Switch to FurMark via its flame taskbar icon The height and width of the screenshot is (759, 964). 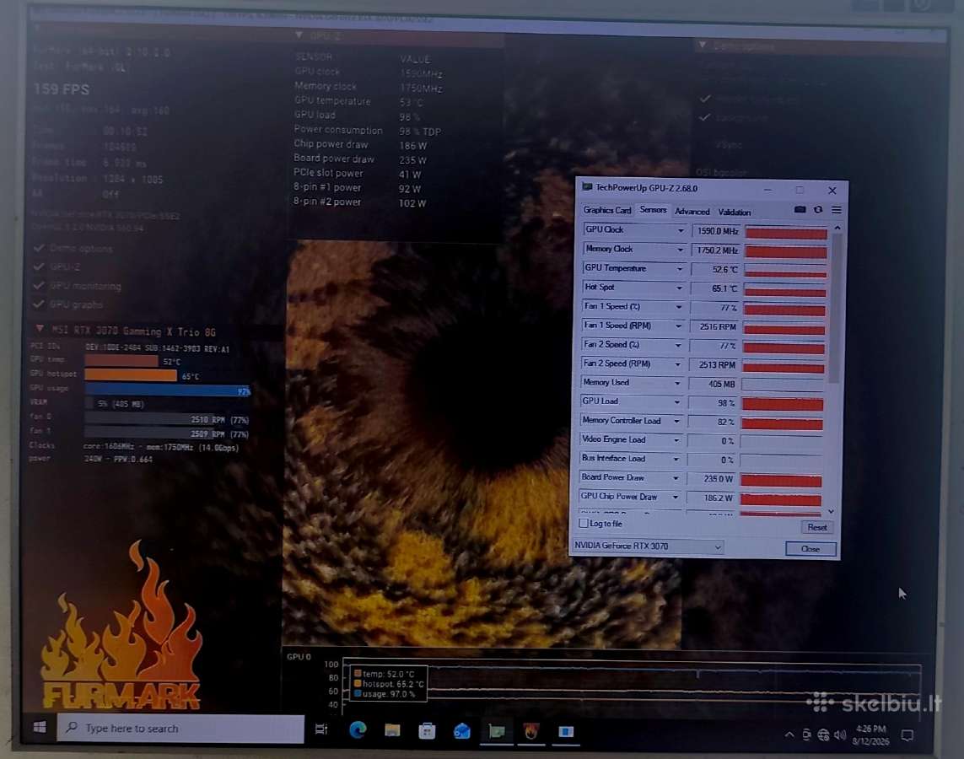531,731
